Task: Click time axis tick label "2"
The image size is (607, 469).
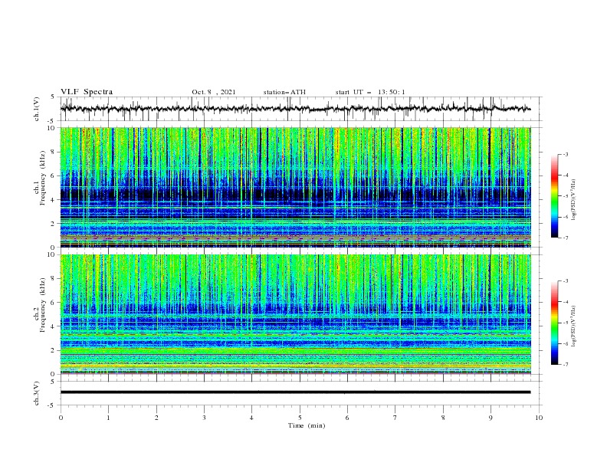Action: pos(156,418)
